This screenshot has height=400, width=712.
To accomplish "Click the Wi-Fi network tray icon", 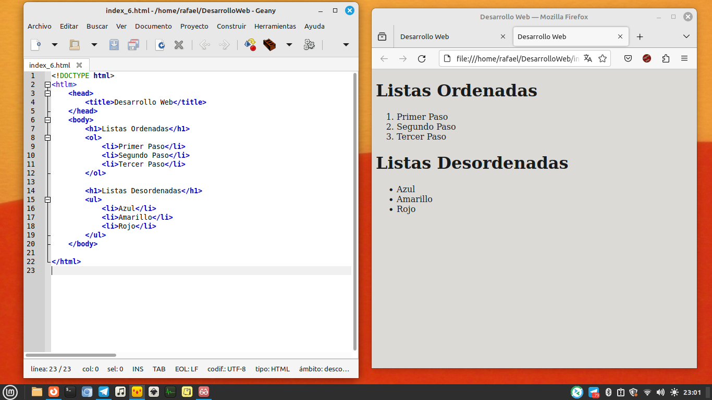I will [x=647, y=392].
